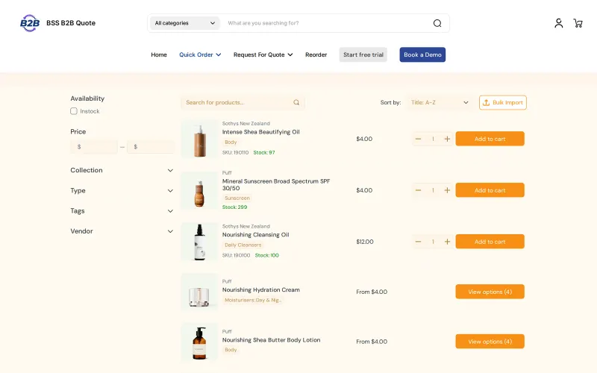597x373 pixels.
Task: Click the Bulk Import button
Action: (503, 102)
